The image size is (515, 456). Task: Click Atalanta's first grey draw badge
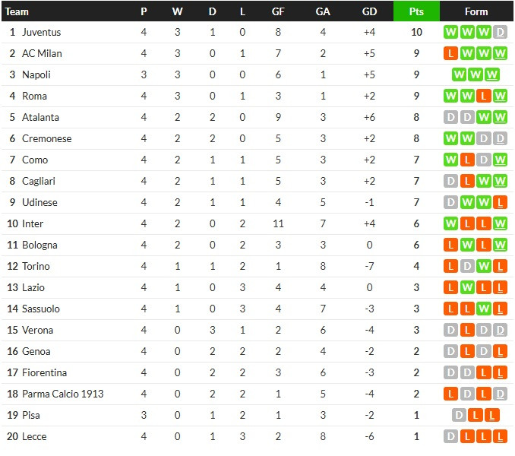click(450, 117)
